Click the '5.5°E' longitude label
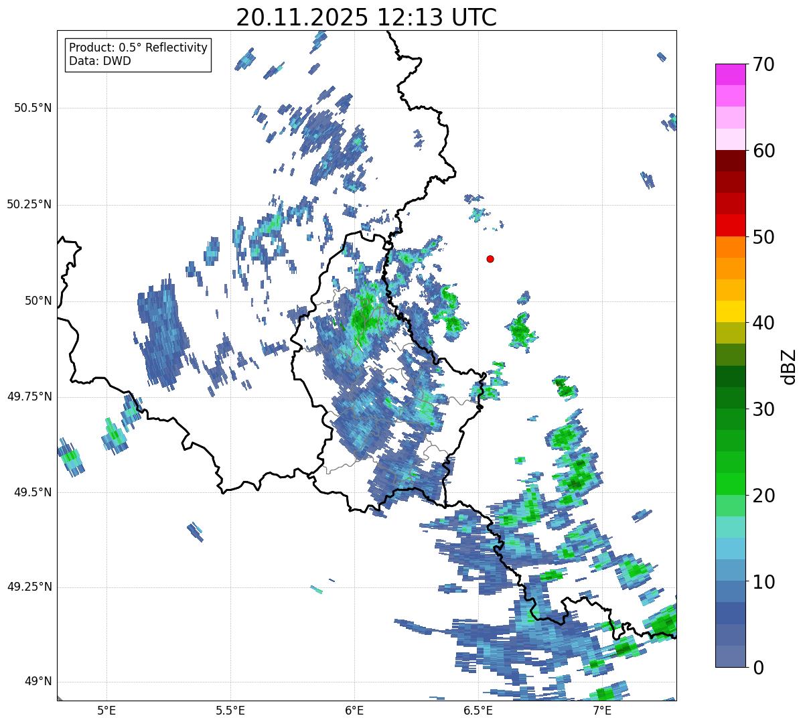The height and width of the screenshot is (724, 805). [230, 711]
